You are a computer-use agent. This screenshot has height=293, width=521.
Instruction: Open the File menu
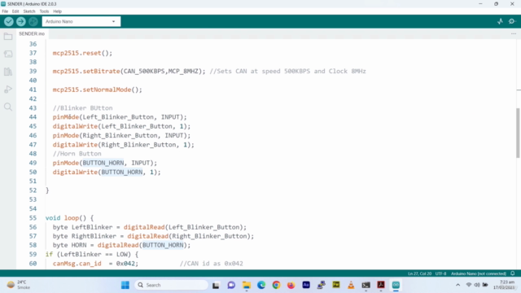(x=5, y=11)
